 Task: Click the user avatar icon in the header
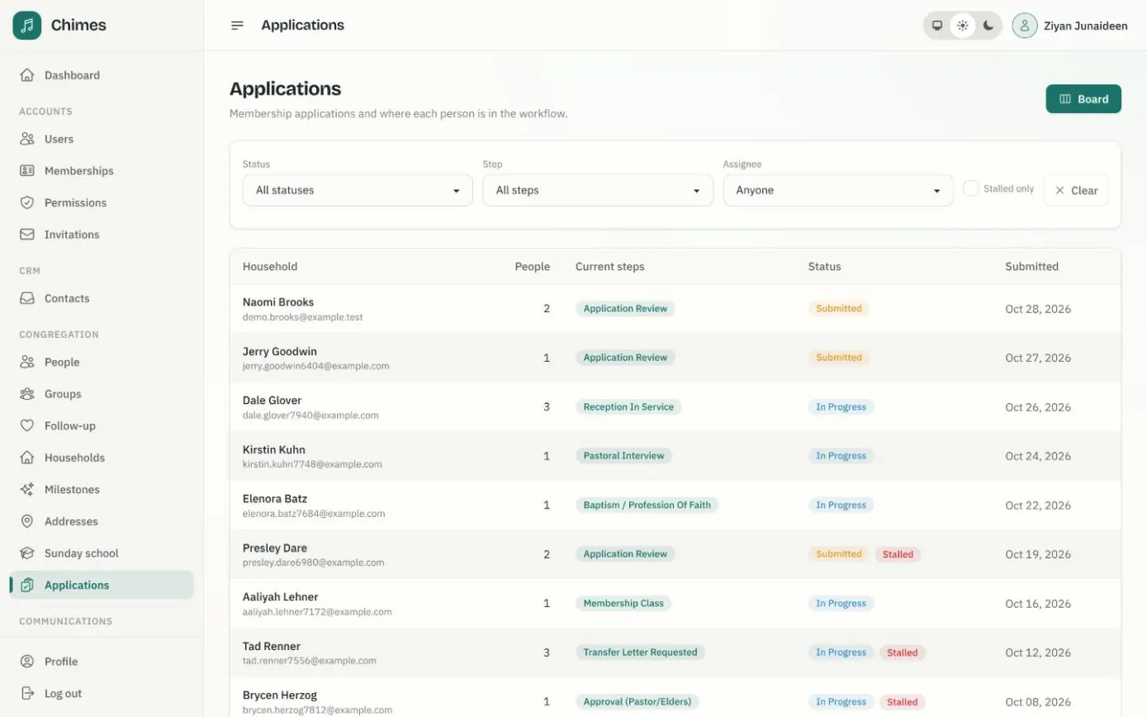click(1025, 26)
